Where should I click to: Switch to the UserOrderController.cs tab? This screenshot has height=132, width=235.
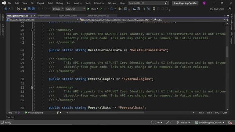tap(98, 15)
